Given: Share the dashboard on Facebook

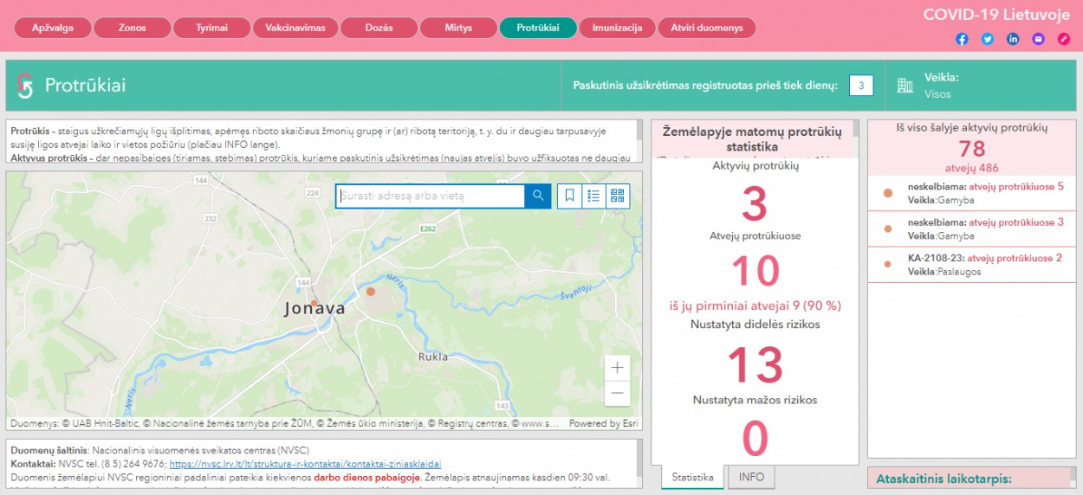Looking at the screenshot, I should pos(962,39).
